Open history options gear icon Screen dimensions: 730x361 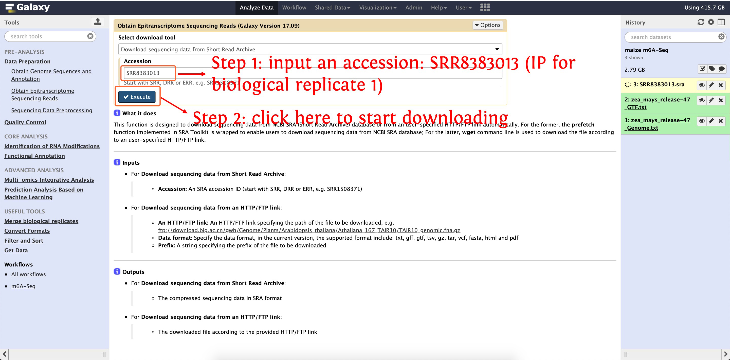[711, 22]
